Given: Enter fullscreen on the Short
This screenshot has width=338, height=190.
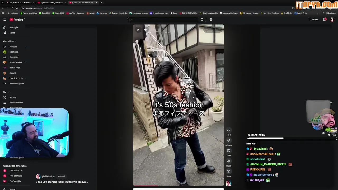Looking at the screenshot, I should point(219,30).
